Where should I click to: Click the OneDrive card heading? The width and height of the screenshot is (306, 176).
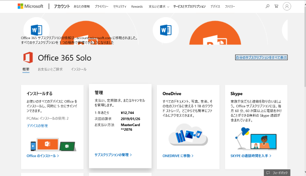[172, 93]
